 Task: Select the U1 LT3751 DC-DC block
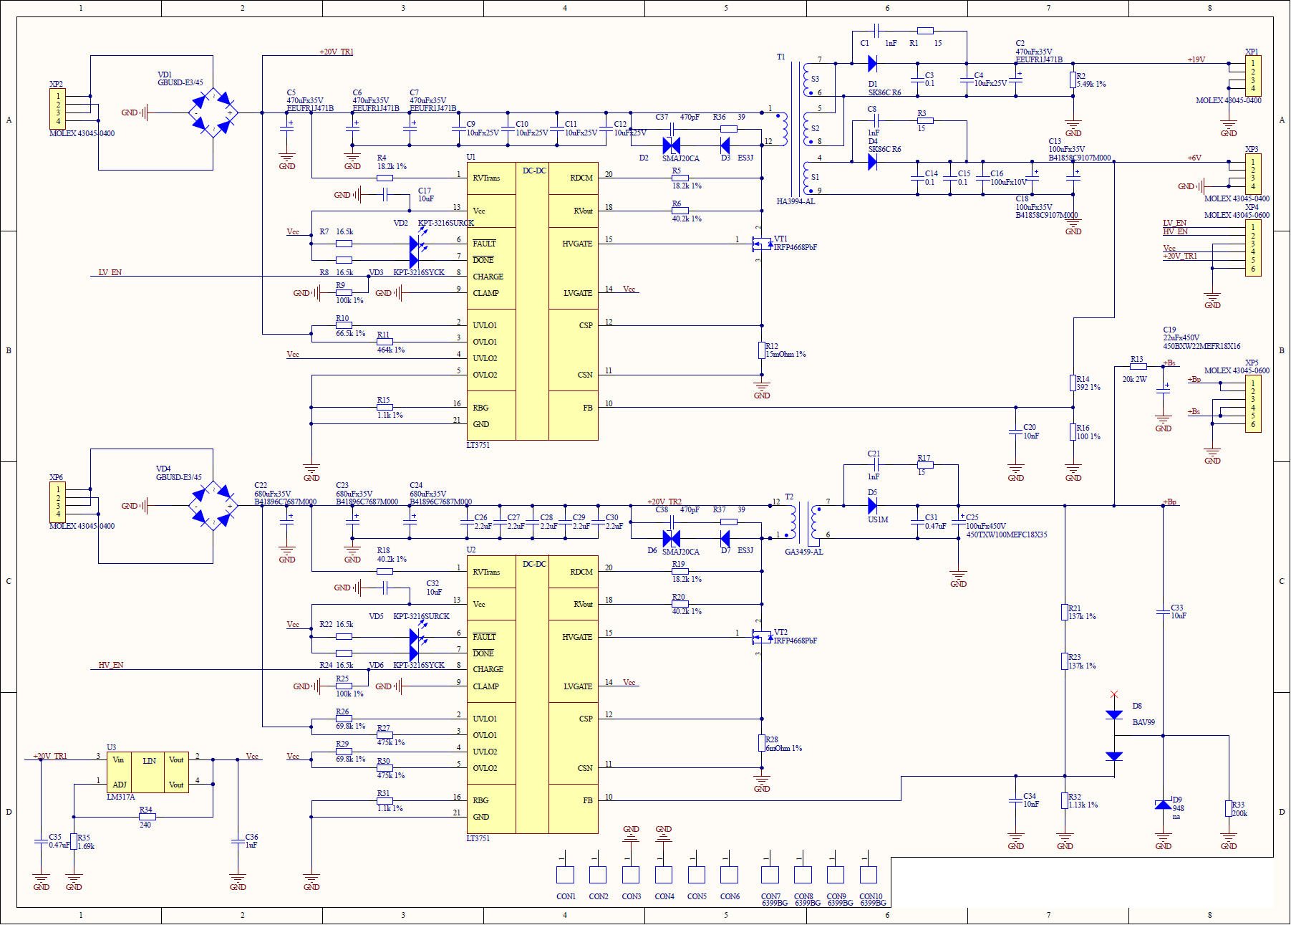tap(532, 301)
